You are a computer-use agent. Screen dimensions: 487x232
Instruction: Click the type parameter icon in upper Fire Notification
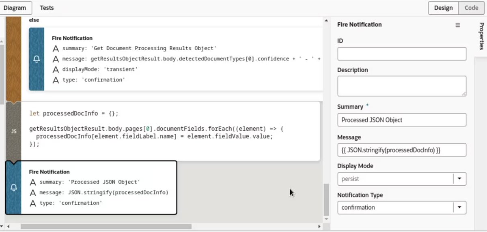click(56, 80)
